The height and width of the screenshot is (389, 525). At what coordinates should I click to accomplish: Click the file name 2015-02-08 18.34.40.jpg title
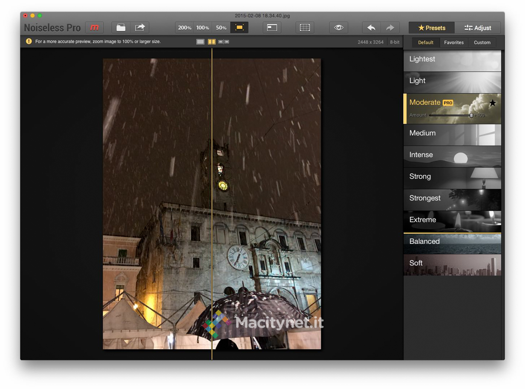point(262,15)
